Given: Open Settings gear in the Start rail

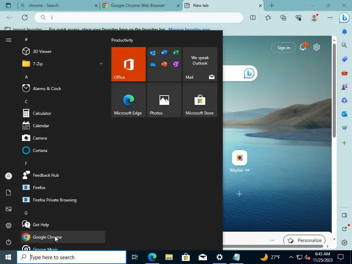Looking at the screenshot, I should point(9,225).
